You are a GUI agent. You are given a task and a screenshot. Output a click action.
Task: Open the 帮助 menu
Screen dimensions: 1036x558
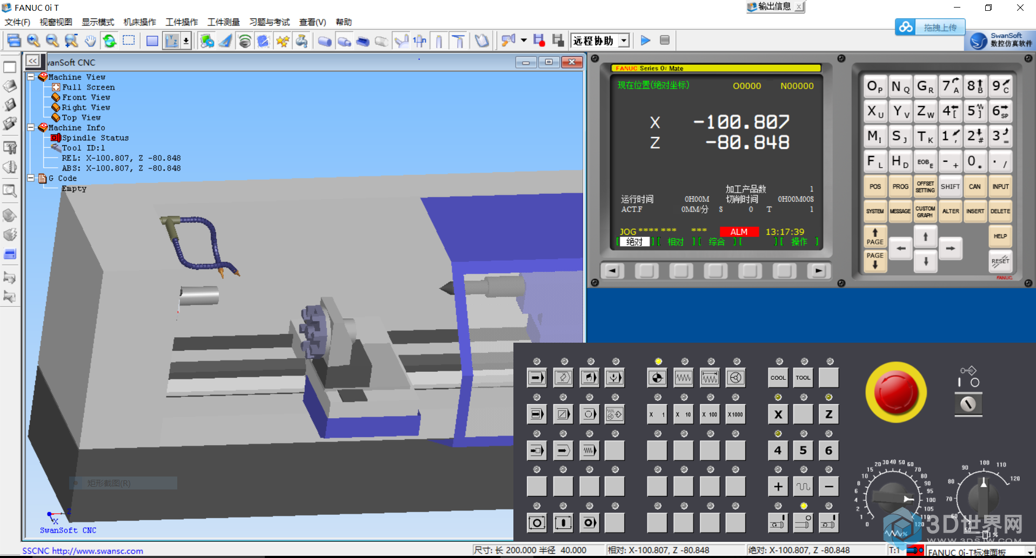coord(344,22)
